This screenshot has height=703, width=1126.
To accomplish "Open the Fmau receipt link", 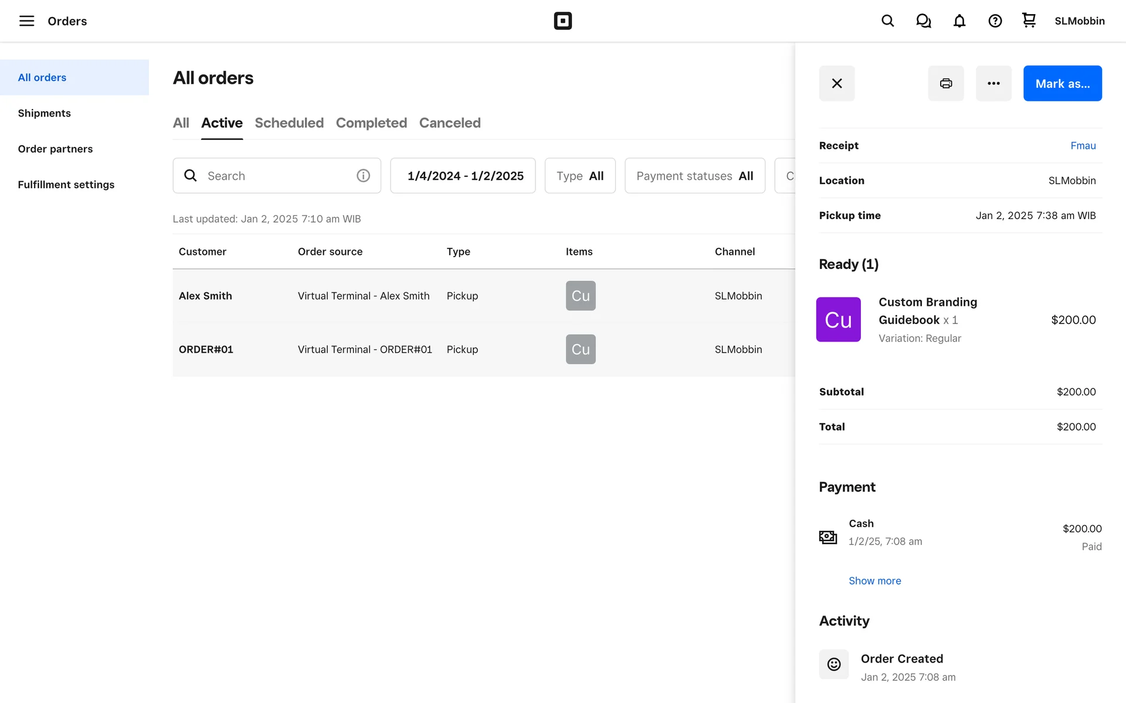I will click(x=1083, y=145).
